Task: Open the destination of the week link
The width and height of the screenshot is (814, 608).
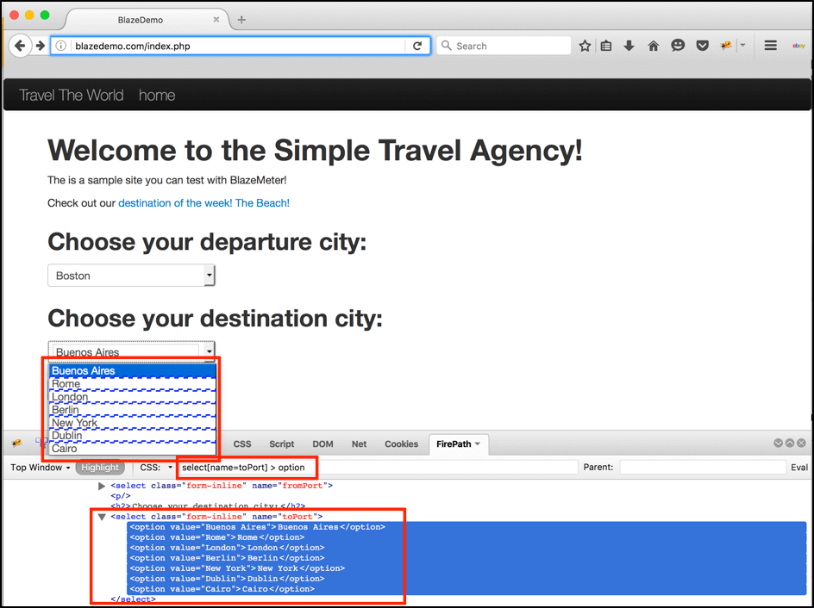Action: (x=203, y=203)
